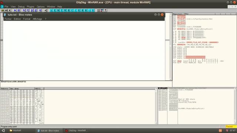The image size is (237, 133).
Task: Open the OllyDbg View menu
Action: (13, 7)
